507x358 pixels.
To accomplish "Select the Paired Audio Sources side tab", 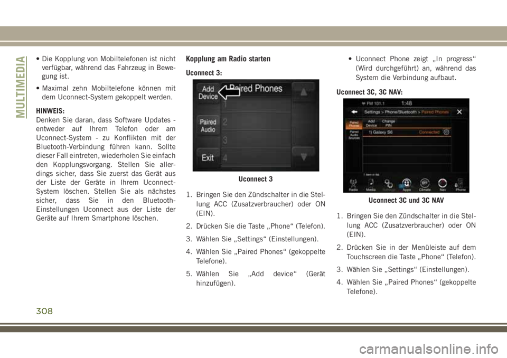I will pos(354,135).
